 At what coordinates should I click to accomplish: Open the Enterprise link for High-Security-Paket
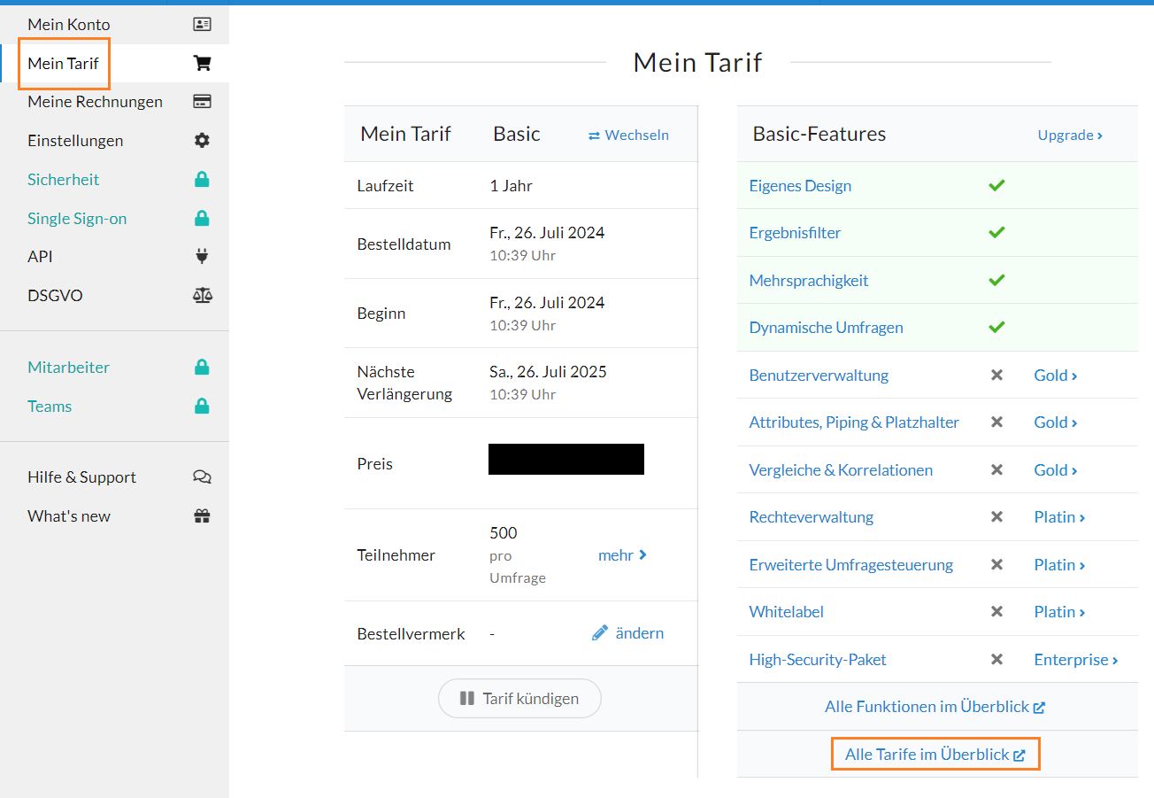click(x=1075, y=660)
